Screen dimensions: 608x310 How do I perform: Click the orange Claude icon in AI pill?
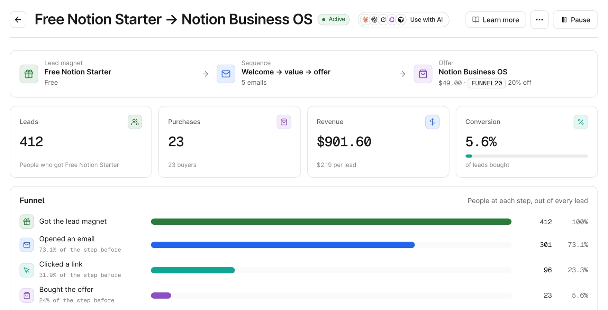(x=365, y=20)
